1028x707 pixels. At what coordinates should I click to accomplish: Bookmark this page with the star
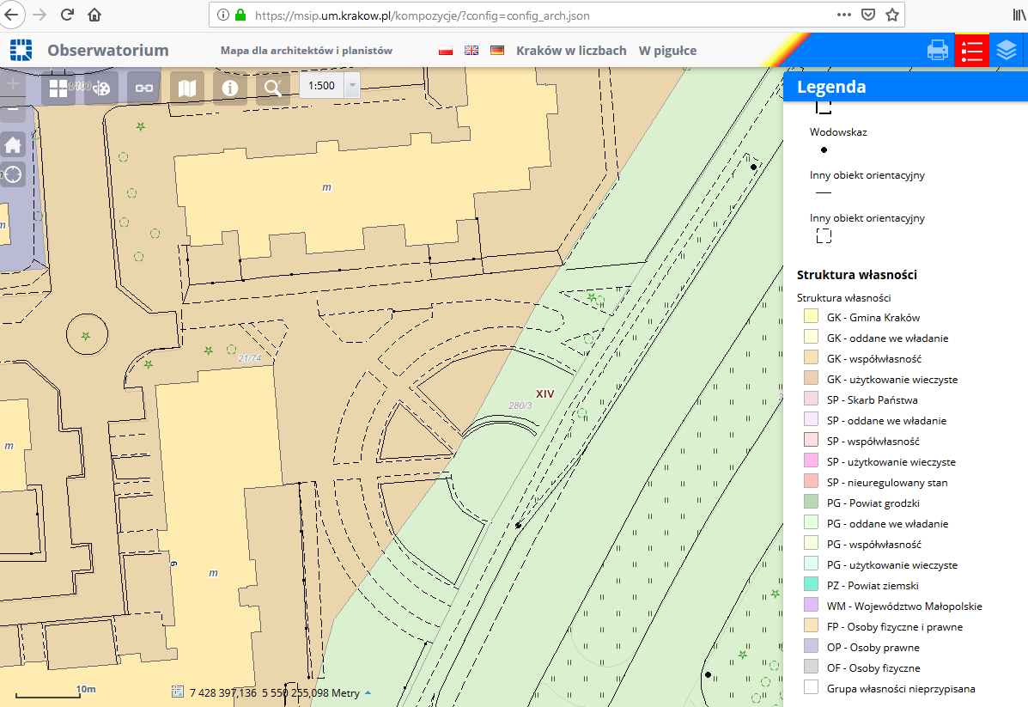point(892,15)
